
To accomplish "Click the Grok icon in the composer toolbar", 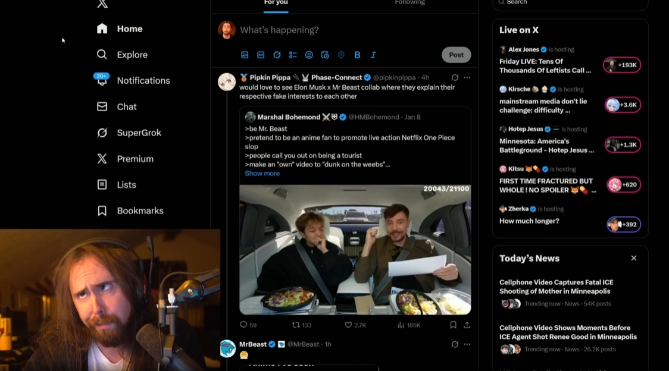I will click(277, 55).
